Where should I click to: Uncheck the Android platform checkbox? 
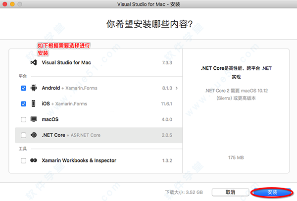(x=23, y=88)
